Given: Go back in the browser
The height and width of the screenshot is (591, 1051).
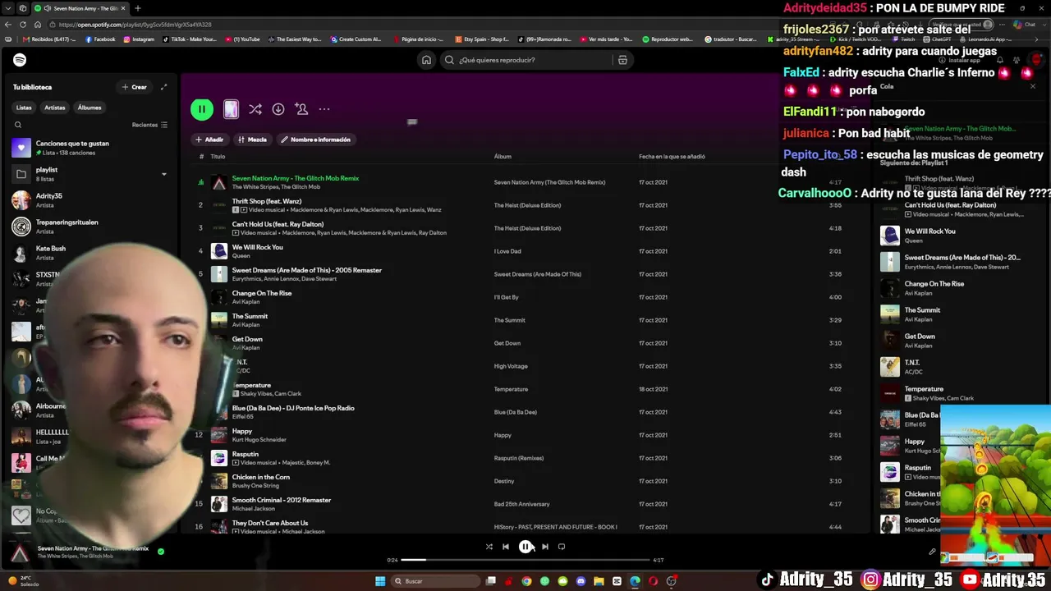Looking at the screenshot, I should click(x=9, y=25).
